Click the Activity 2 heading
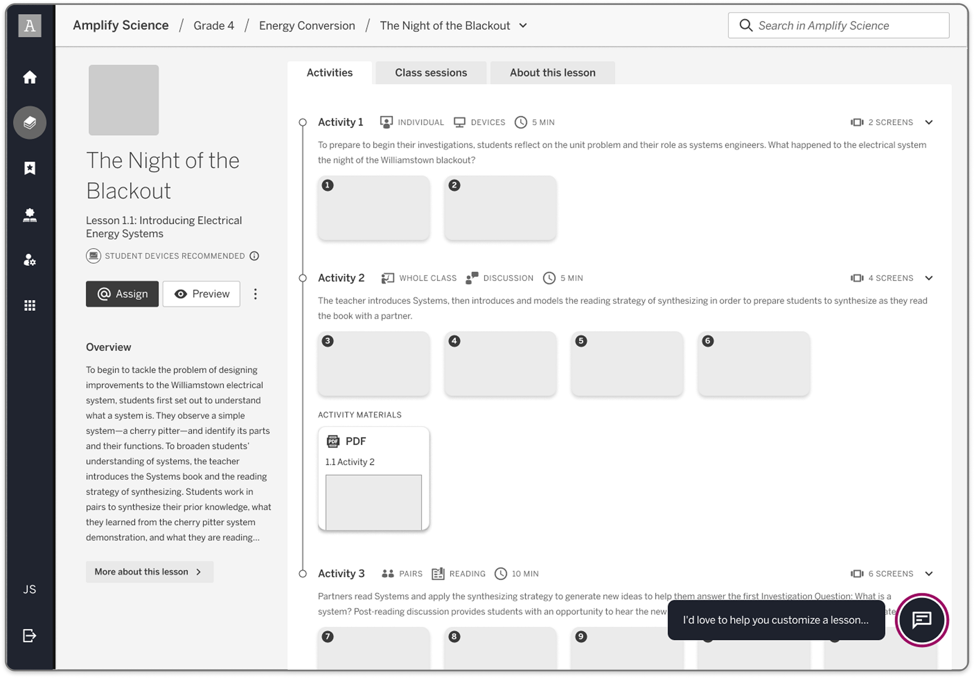This screenshot has width=974, height=678. [x=341, y=278]
